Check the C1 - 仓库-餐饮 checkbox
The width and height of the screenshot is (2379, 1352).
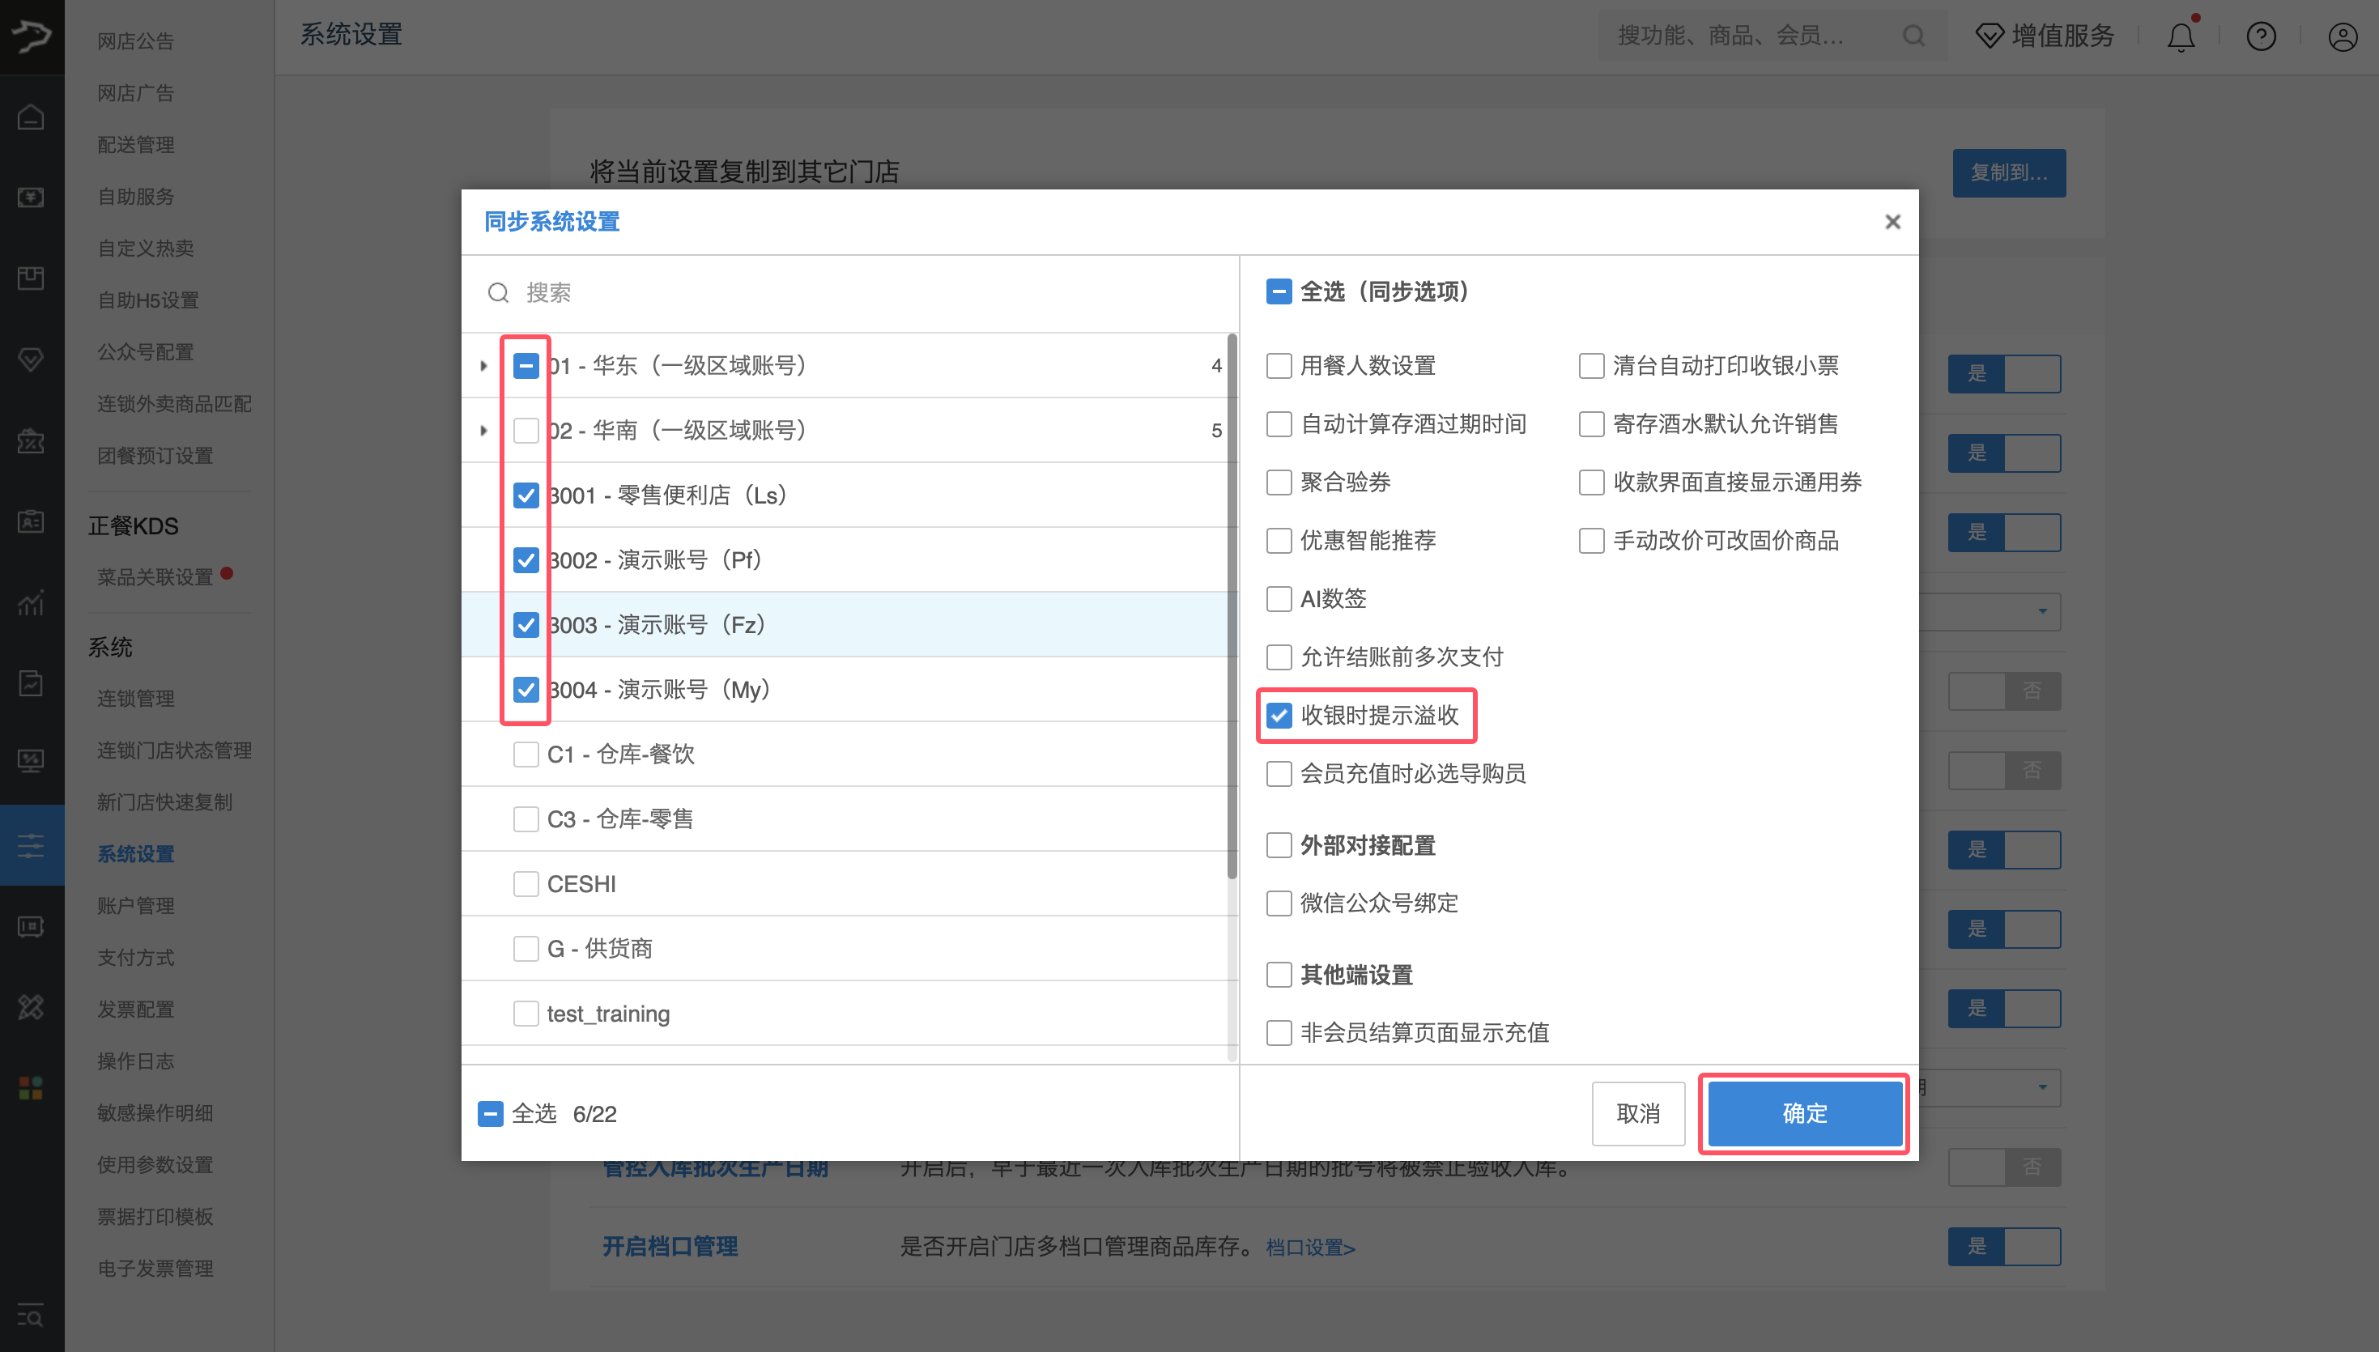coord(526,754)
